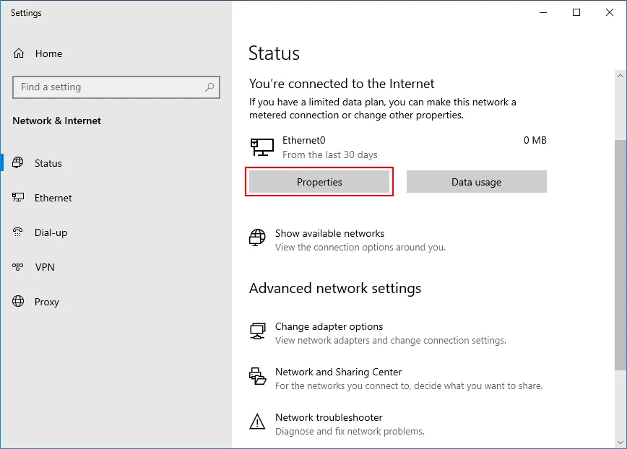
Task: Click the Home icon in sidebar
Action: tap(20, 53)
